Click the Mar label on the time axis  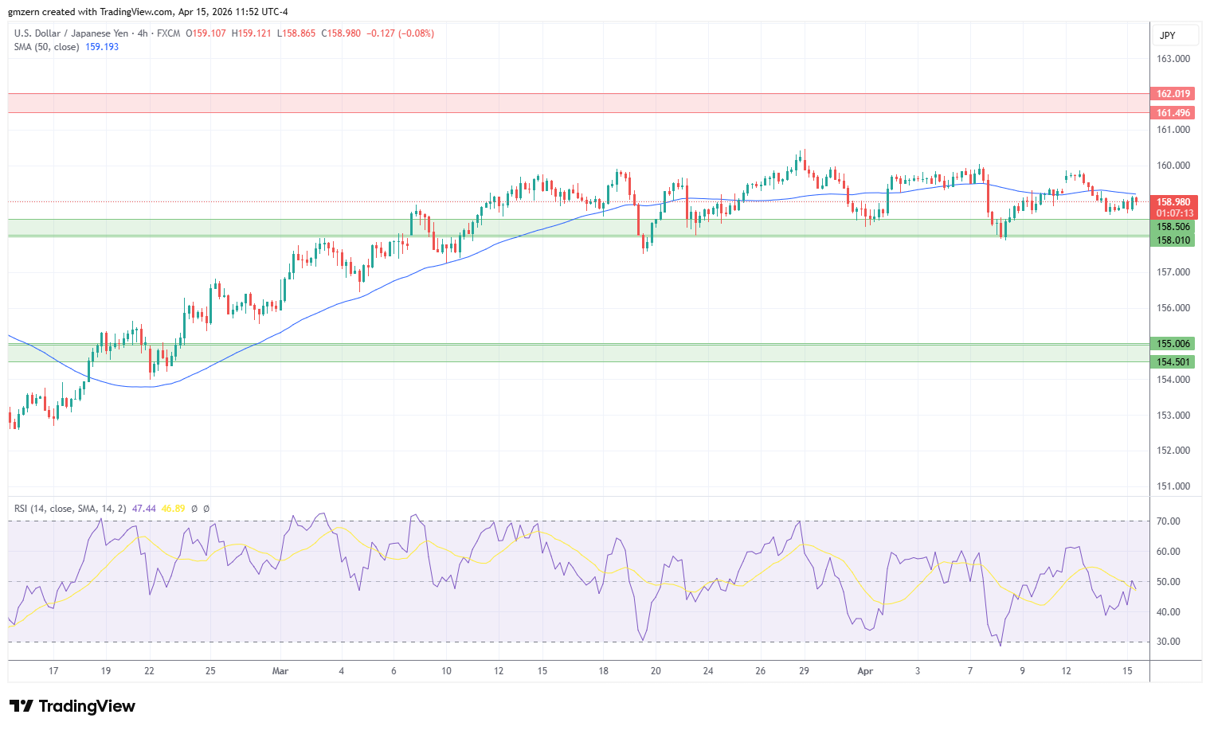(280, 671)
